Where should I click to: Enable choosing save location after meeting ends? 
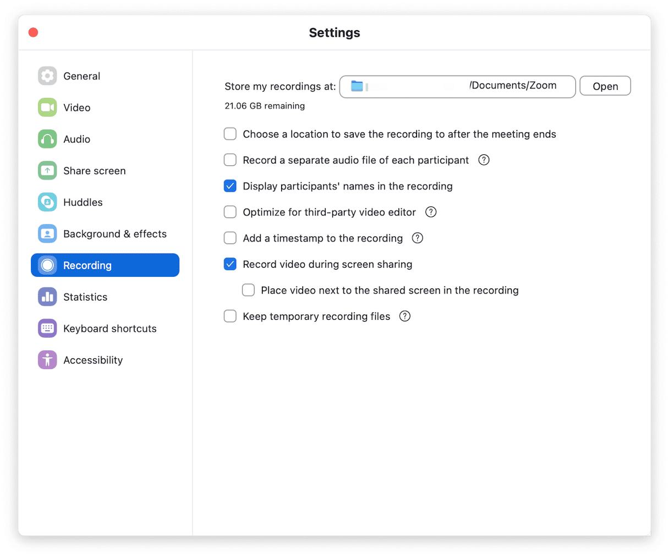click(x=230, y=134)
